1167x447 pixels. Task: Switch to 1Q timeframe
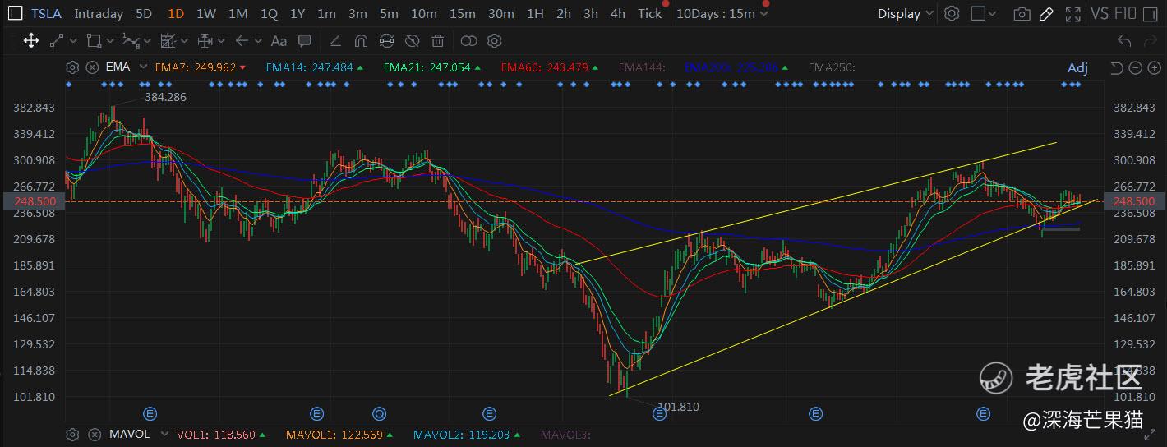[269, 13]
